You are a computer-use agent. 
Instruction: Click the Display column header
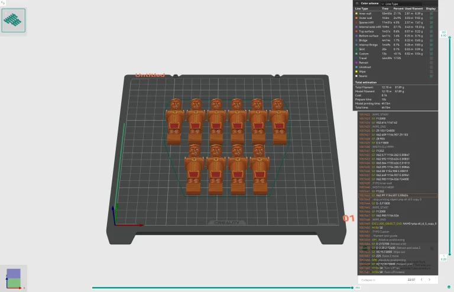tap(431, 9)
